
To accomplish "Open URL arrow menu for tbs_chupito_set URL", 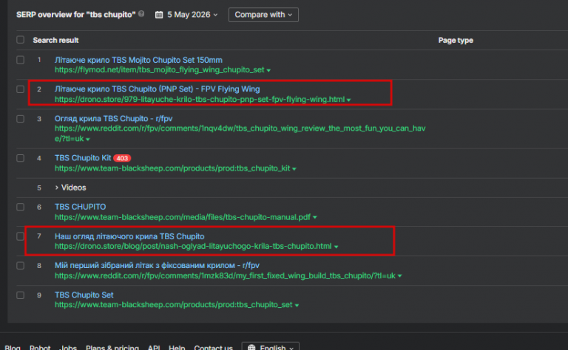I will [297, 306].
